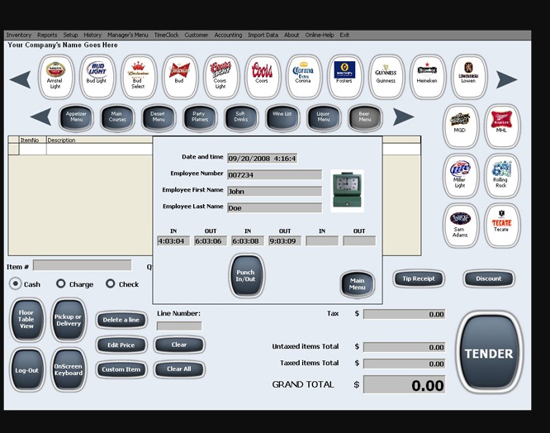
Task: Click the Edit Price button
Action: [121, 345]
